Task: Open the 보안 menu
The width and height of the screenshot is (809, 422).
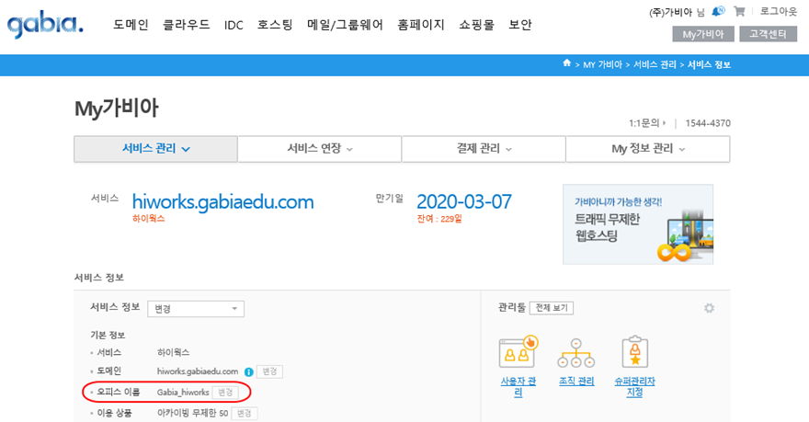Action: click(520, 25)
